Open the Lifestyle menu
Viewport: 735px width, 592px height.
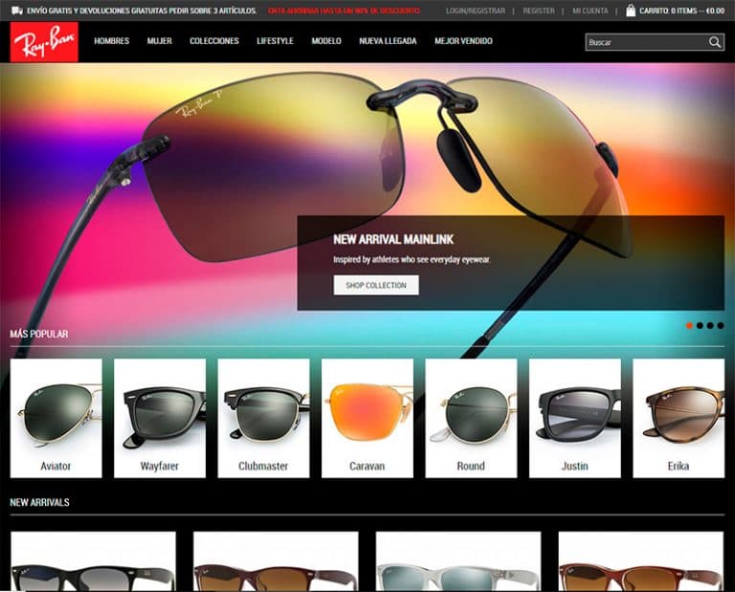tap(276, 41)
